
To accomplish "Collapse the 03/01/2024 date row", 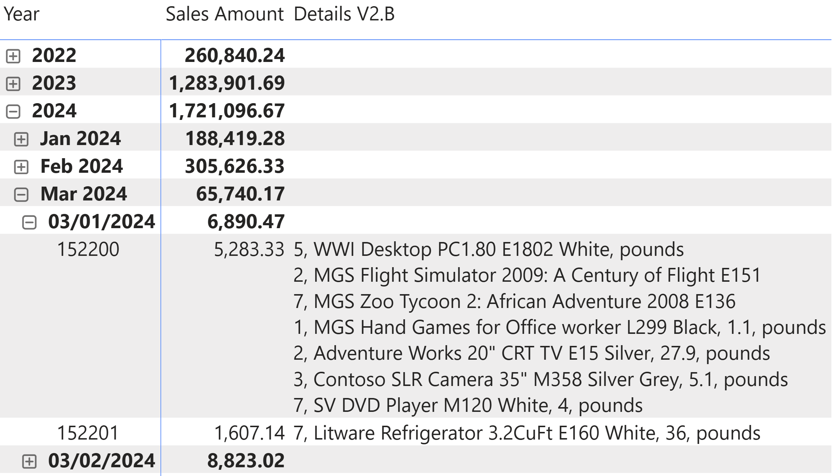I will click(29, 222).
